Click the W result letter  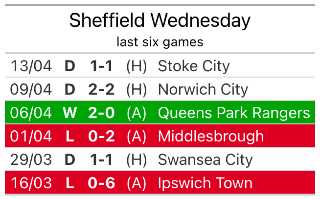pyautogui.click(x=70, y=113)
